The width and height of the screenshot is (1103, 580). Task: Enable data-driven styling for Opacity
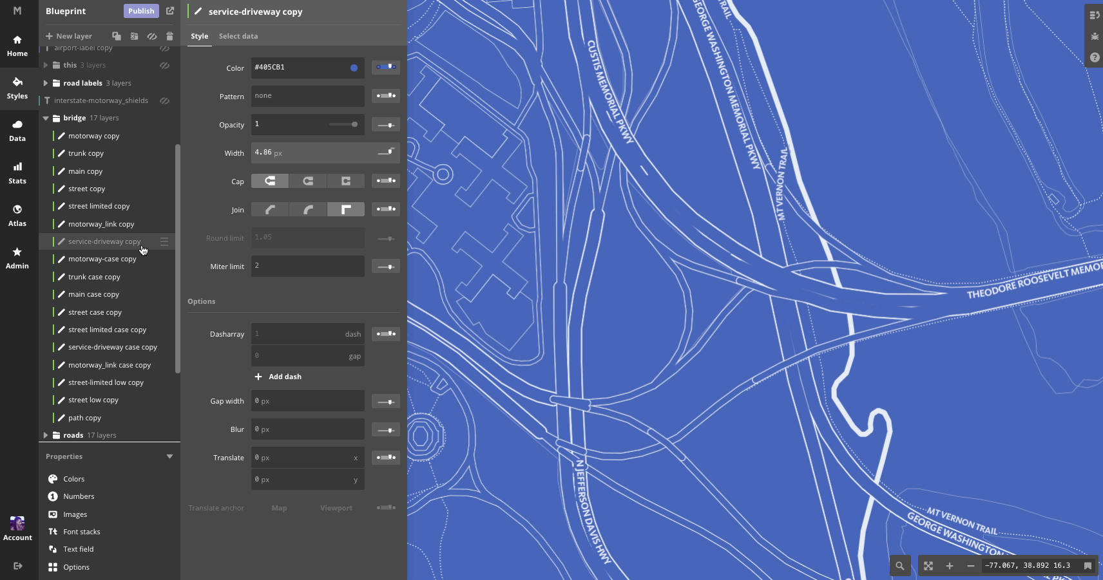click(385, 124)
